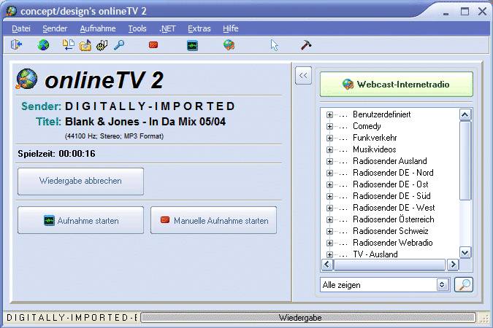Click the Wiedergabe progress bar
493x328 pixels.
pyautogui.click(x=307, y=318)
